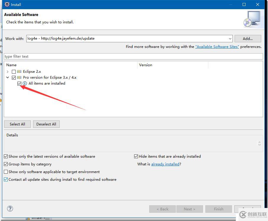Toggle Show only the latest versions option

[6, 156]
